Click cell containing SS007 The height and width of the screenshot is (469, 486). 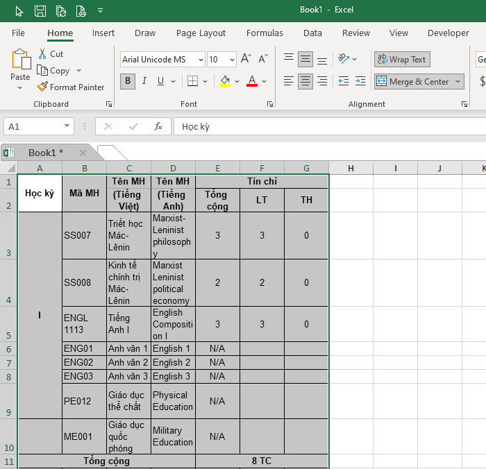[84, 235]
